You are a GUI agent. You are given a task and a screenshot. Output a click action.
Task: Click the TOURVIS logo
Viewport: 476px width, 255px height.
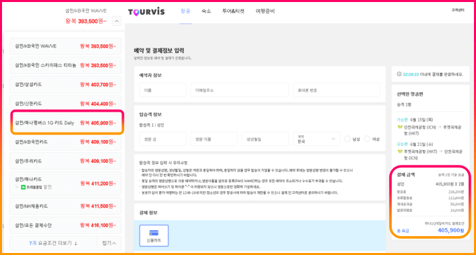[x=146, y=12]
